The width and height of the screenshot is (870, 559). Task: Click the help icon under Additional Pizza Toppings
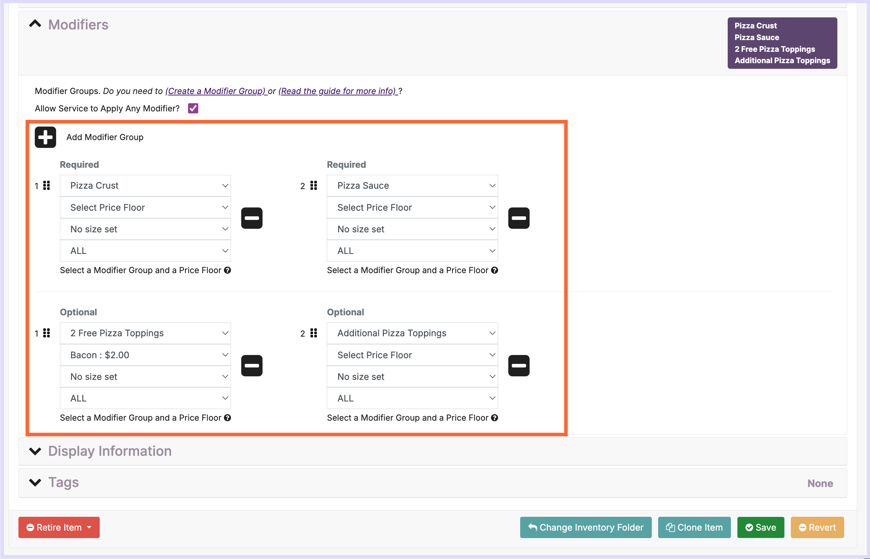(x=494, y=418)
